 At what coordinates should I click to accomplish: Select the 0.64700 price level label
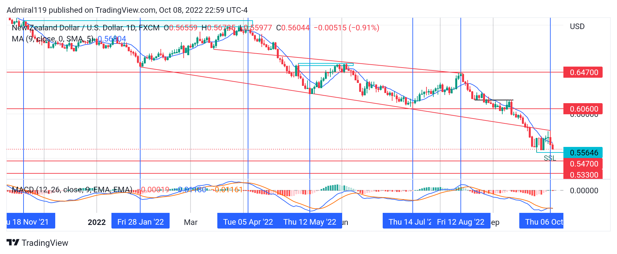coord(583,72)
